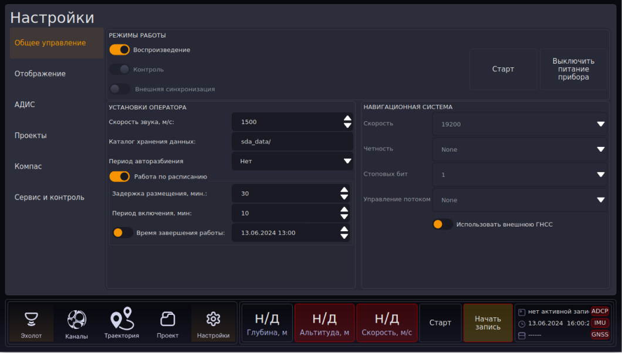Click the IMU status indicator
The width and height of the screenshot is (622, 353).
600,323
